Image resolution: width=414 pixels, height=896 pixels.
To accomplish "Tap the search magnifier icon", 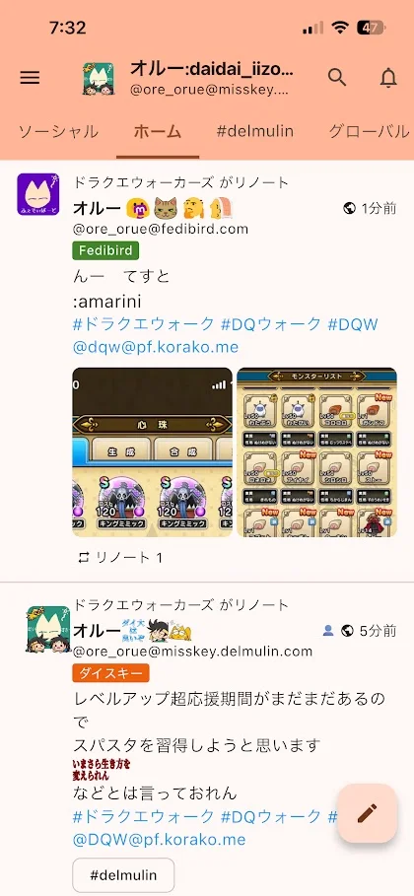I will pyautogui.click(x=337, y=77).
